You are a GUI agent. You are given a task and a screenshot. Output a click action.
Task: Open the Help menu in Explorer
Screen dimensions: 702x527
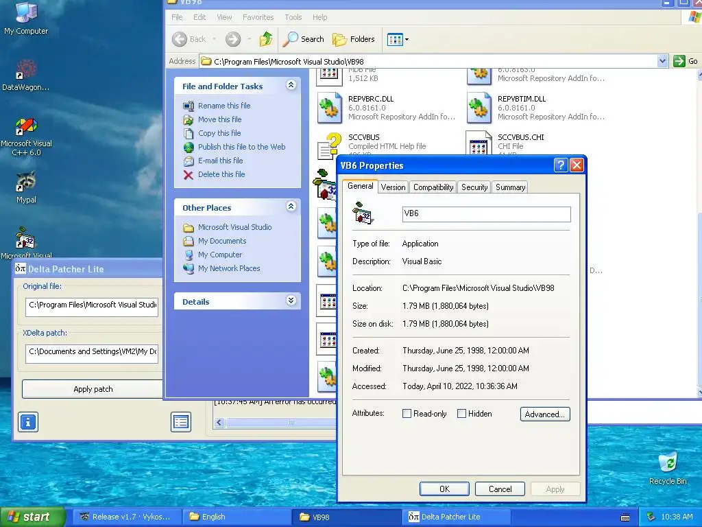point(319,17)
